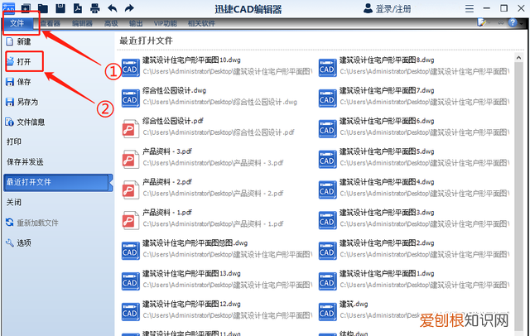Open the dropdown arrow beside help icon
Viewport: 530px width, 336px height.
coord(522,23)
